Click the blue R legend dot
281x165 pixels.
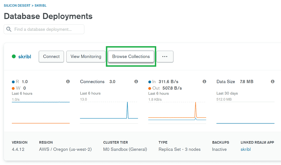pyautogui.click(x=13, y=82)
